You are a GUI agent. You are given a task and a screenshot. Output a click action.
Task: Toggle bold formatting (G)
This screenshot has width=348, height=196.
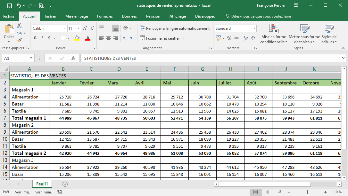35,38
